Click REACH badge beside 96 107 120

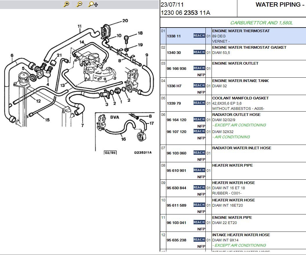click(199, 131)
